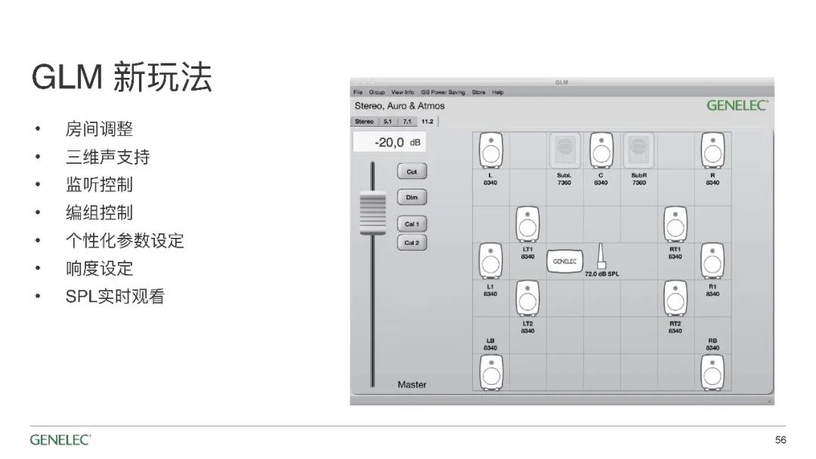Select the RB 8340 speaker icon
The height and width of the screenshot is (459, 816).
pyautogui.click(x=712, y=373)
